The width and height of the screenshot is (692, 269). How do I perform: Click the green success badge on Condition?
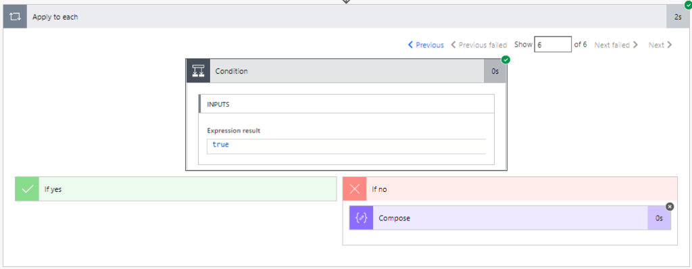pos(505,59)
